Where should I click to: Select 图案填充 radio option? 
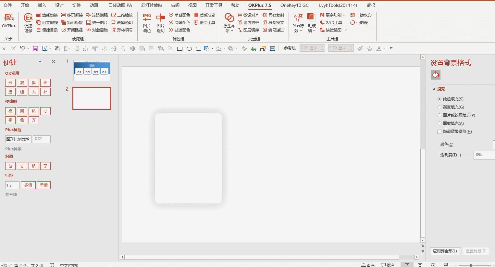point(439,123)
